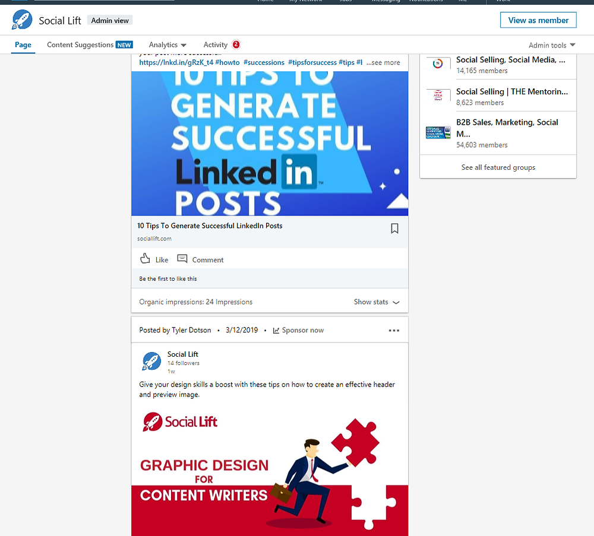Click the Like text button
Screen dimensions: 594x536
pos(162,259)
